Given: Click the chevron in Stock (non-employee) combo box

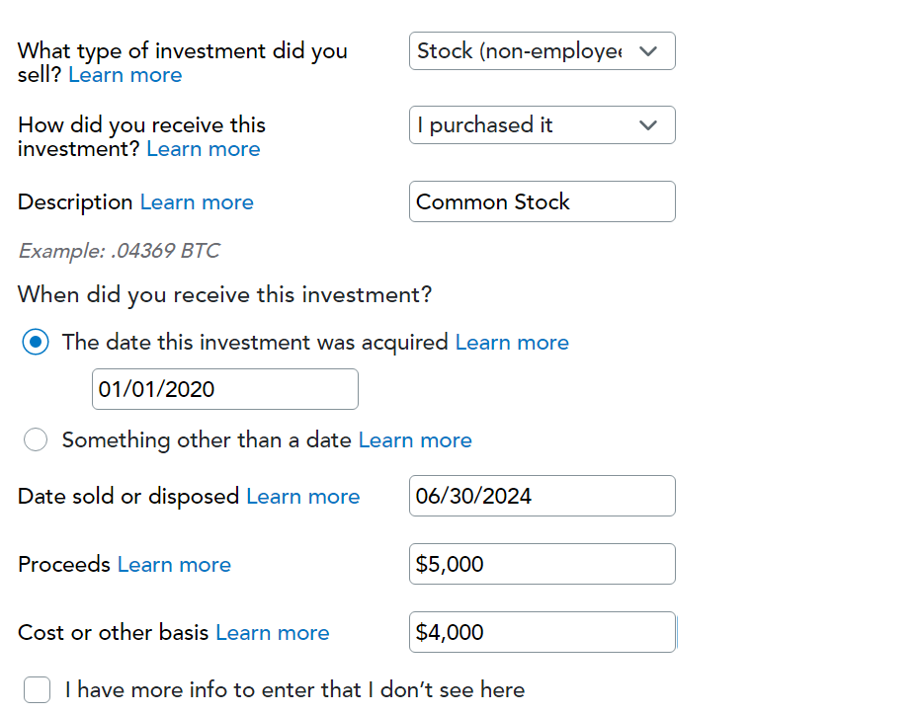Looking at the screenshot, I should pyautogui.click(x=648, y=51).
